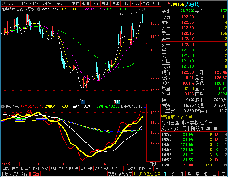Screen dimensions: 228x177
Task: Click the 叠加 overlay button
Action: tap(85, 3)
